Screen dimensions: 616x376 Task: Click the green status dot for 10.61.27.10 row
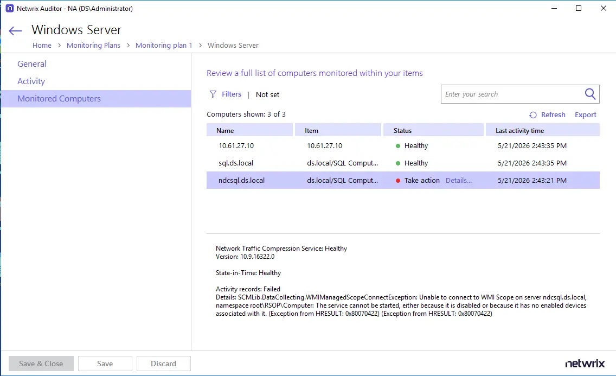pos(398,146)
